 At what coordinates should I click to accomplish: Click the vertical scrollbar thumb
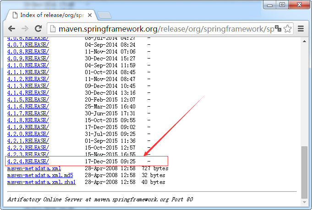pyautogui.click(x=304, y=172)
